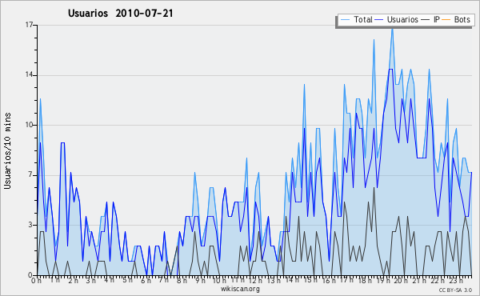Click the light-blue Total legend line swatch

346,20
